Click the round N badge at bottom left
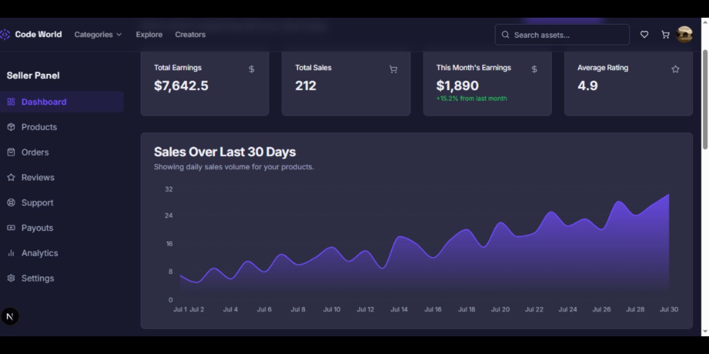Screen dimensions: 709x354 point(10,316)
